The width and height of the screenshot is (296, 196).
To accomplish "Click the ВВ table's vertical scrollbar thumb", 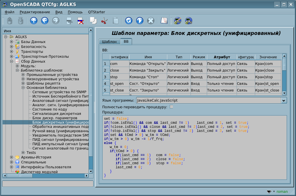I will click(x=284, y=64).
